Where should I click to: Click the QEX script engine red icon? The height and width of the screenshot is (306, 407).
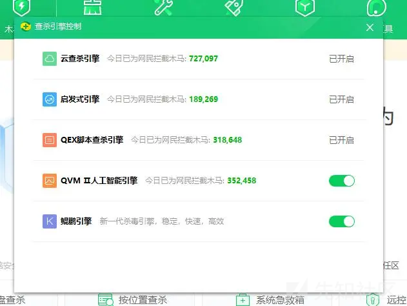click(x=50, y=140)
